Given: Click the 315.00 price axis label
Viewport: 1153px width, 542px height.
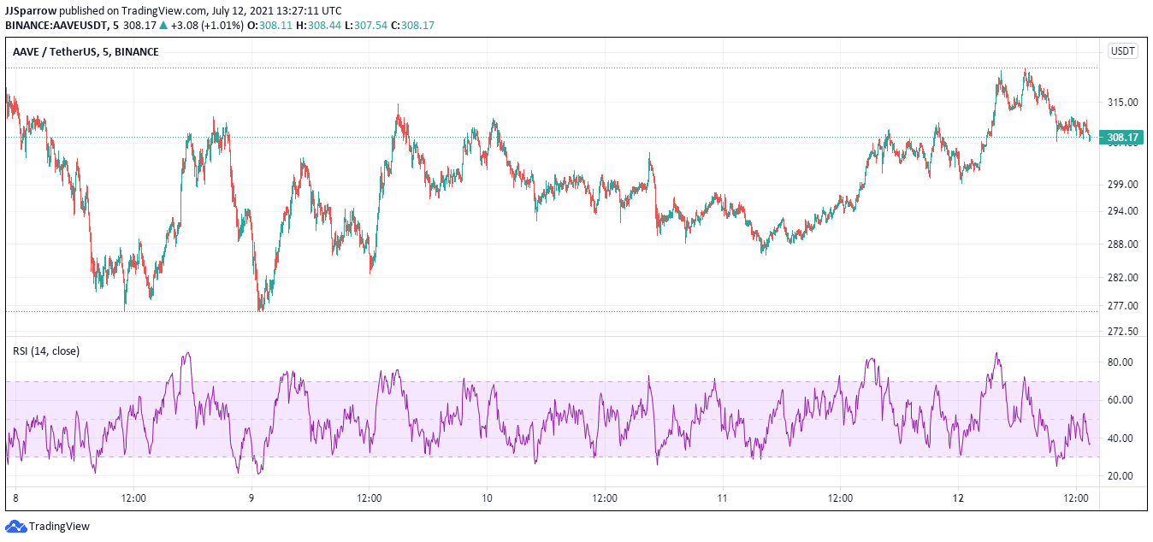Looking at the screenshot, I should click(1121, 102).
